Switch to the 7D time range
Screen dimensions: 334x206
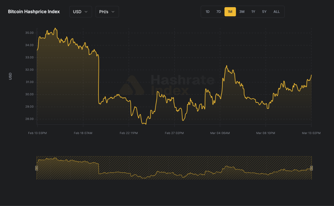[x=219, y=12]
